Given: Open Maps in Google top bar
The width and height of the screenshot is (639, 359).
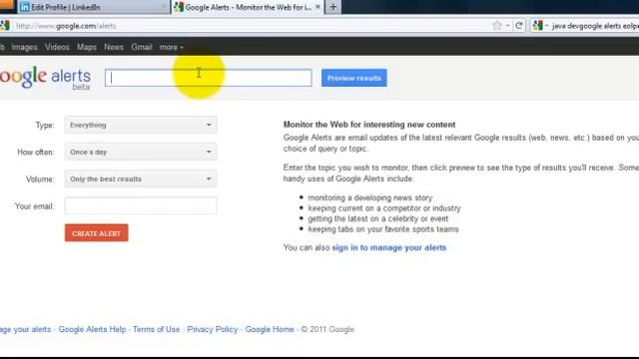Looking at the screenshot, I should click(x=87, y=47).
